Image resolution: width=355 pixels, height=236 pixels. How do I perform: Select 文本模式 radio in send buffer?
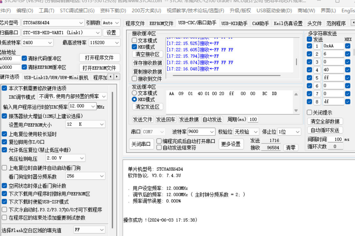tap(134, 93)
